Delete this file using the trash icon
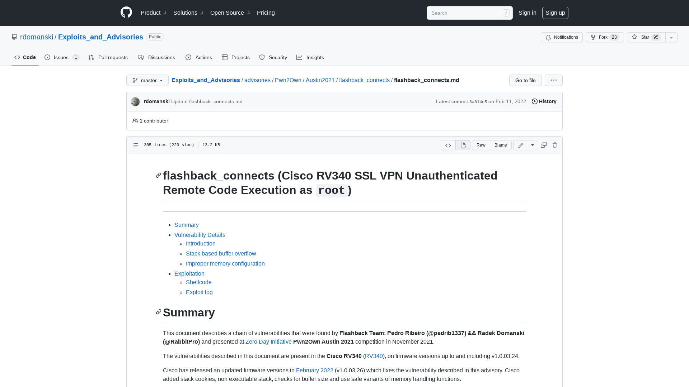This screenshot has width=689, height=387. tap(555, 145)
